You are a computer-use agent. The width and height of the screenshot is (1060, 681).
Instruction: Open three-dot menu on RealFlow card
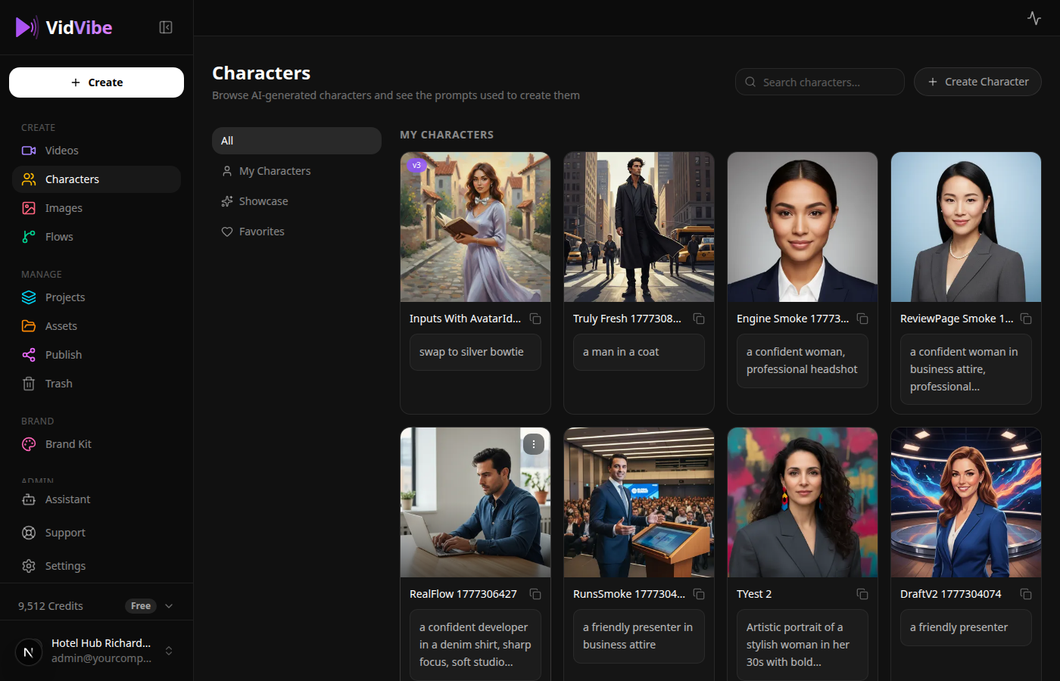click(x=534, y=444)
